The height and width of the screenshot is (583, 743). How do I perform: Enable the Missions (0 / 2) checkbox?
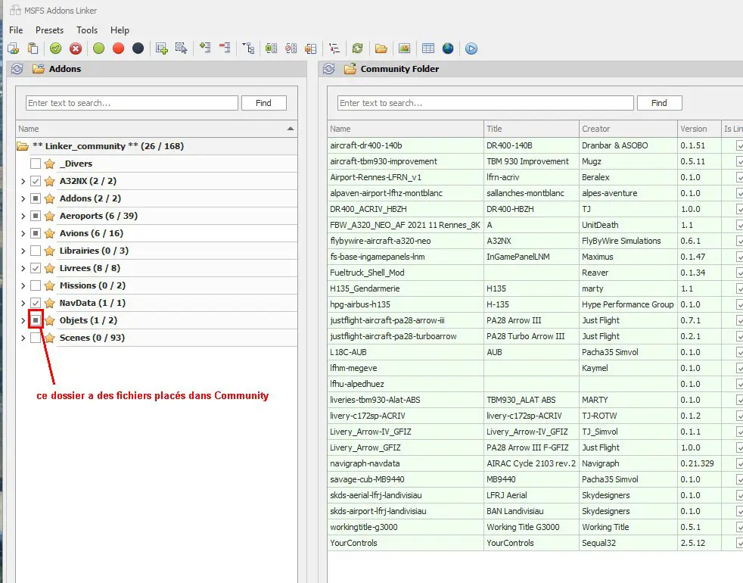point(35,285)
